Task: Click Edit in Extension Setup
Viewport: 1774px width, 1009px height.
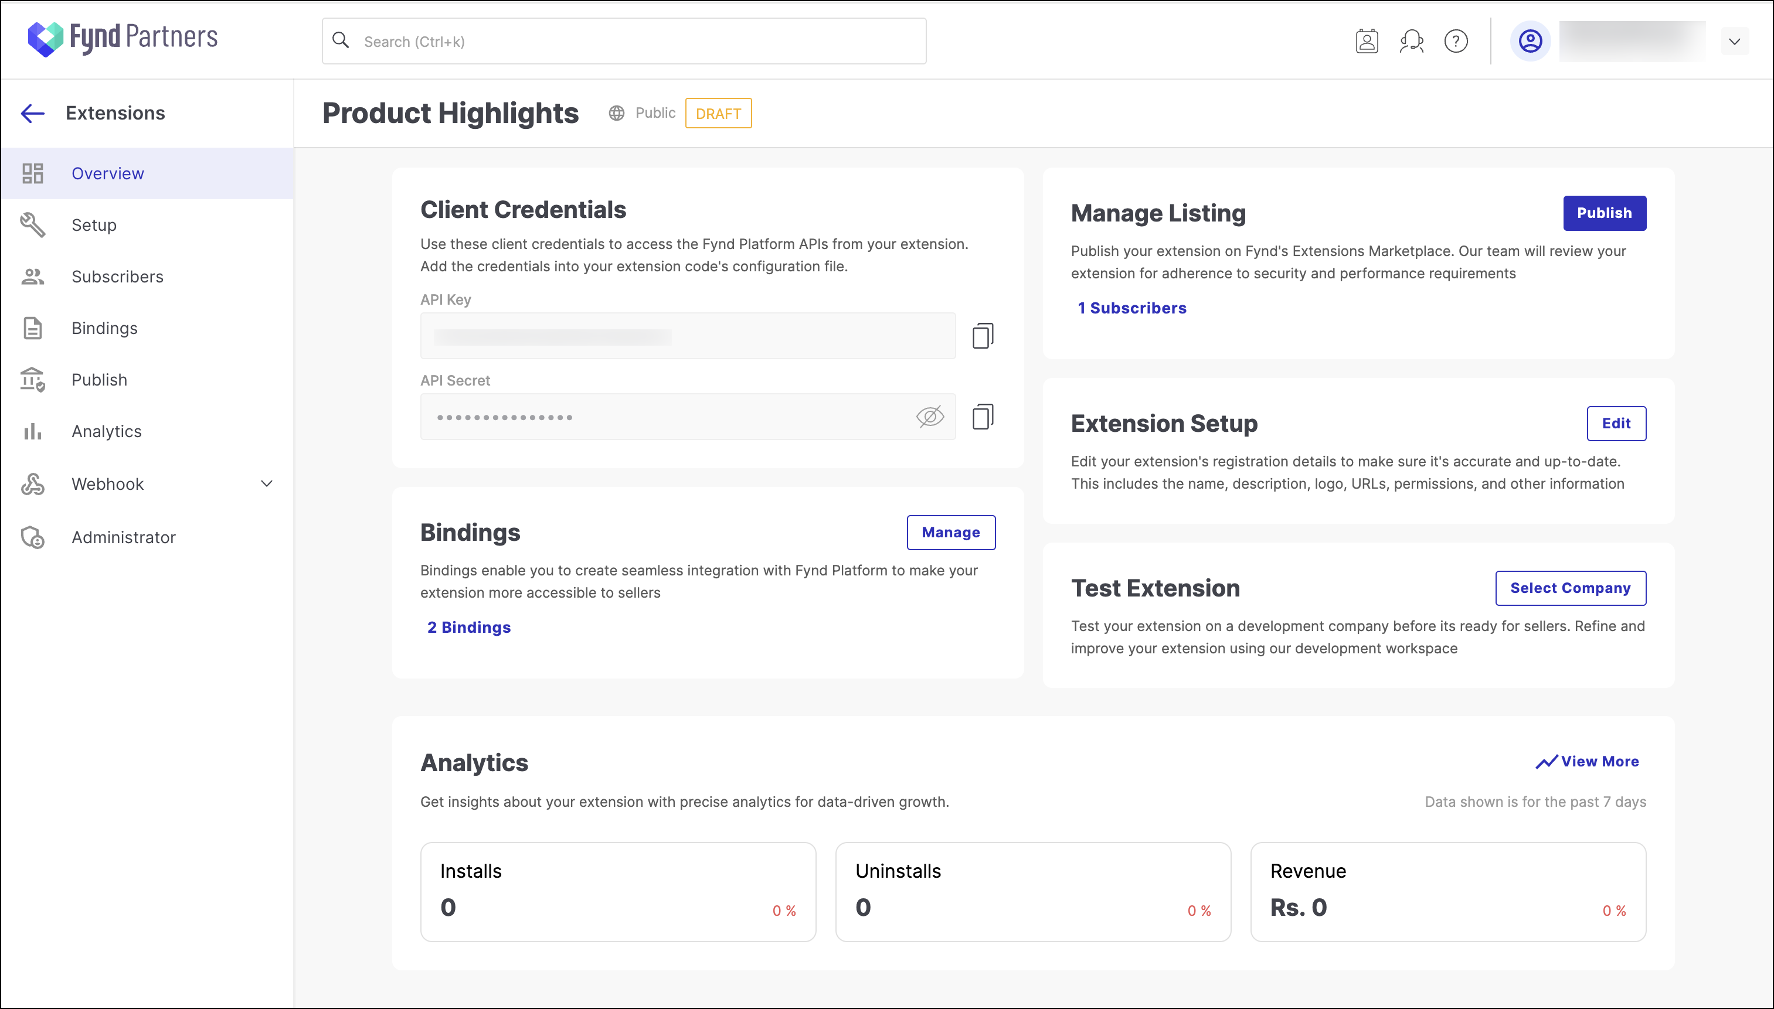Action: [x=1616, y=424]
